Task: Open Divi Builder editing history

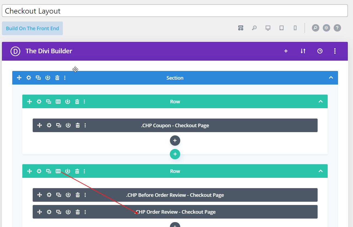Action: coord(320,51)
